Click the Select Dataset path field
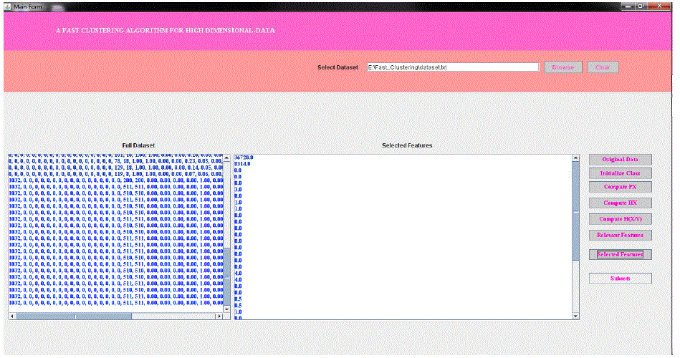This screenshot has height=358, width=680. [452, 67]
